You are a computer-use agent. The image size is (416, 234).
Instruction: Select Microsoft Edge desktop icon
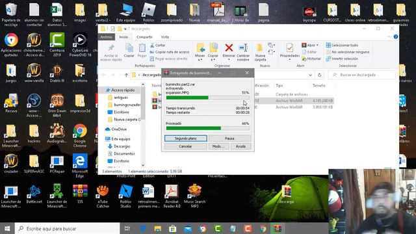80,166
